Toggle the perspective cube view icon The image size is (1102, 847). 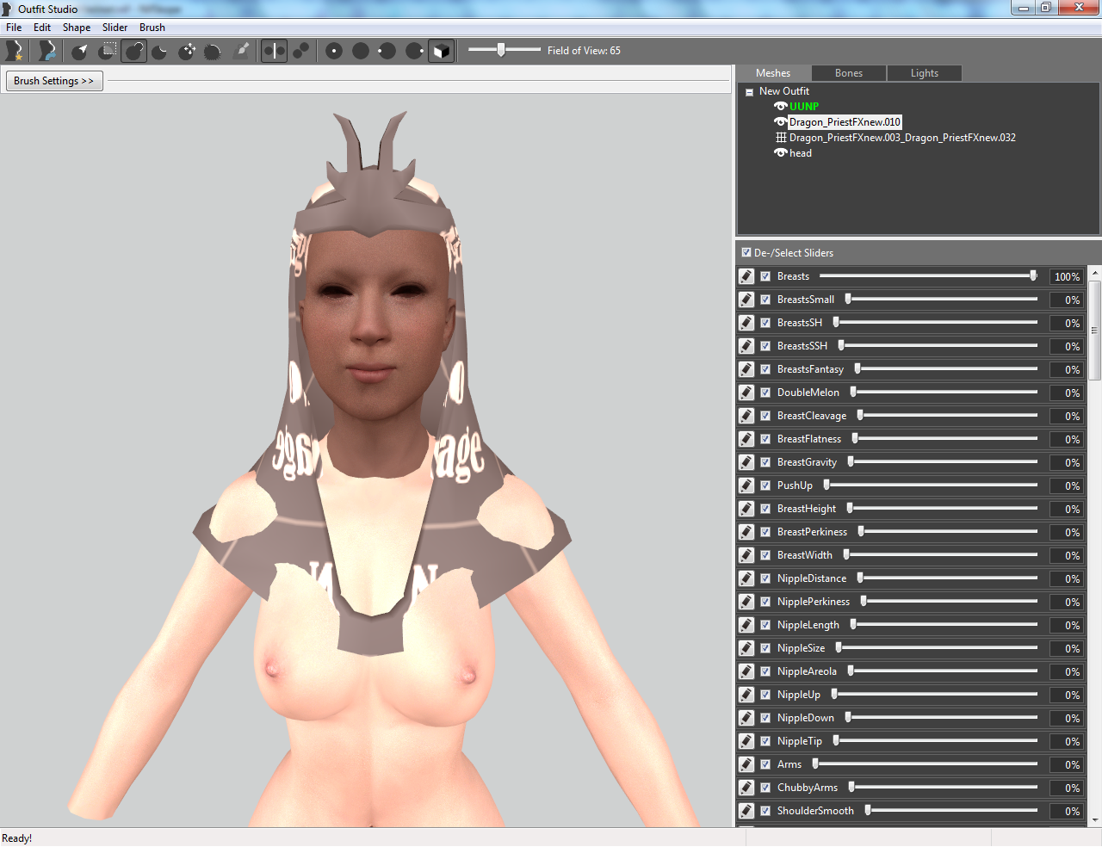tap(441, 51)
